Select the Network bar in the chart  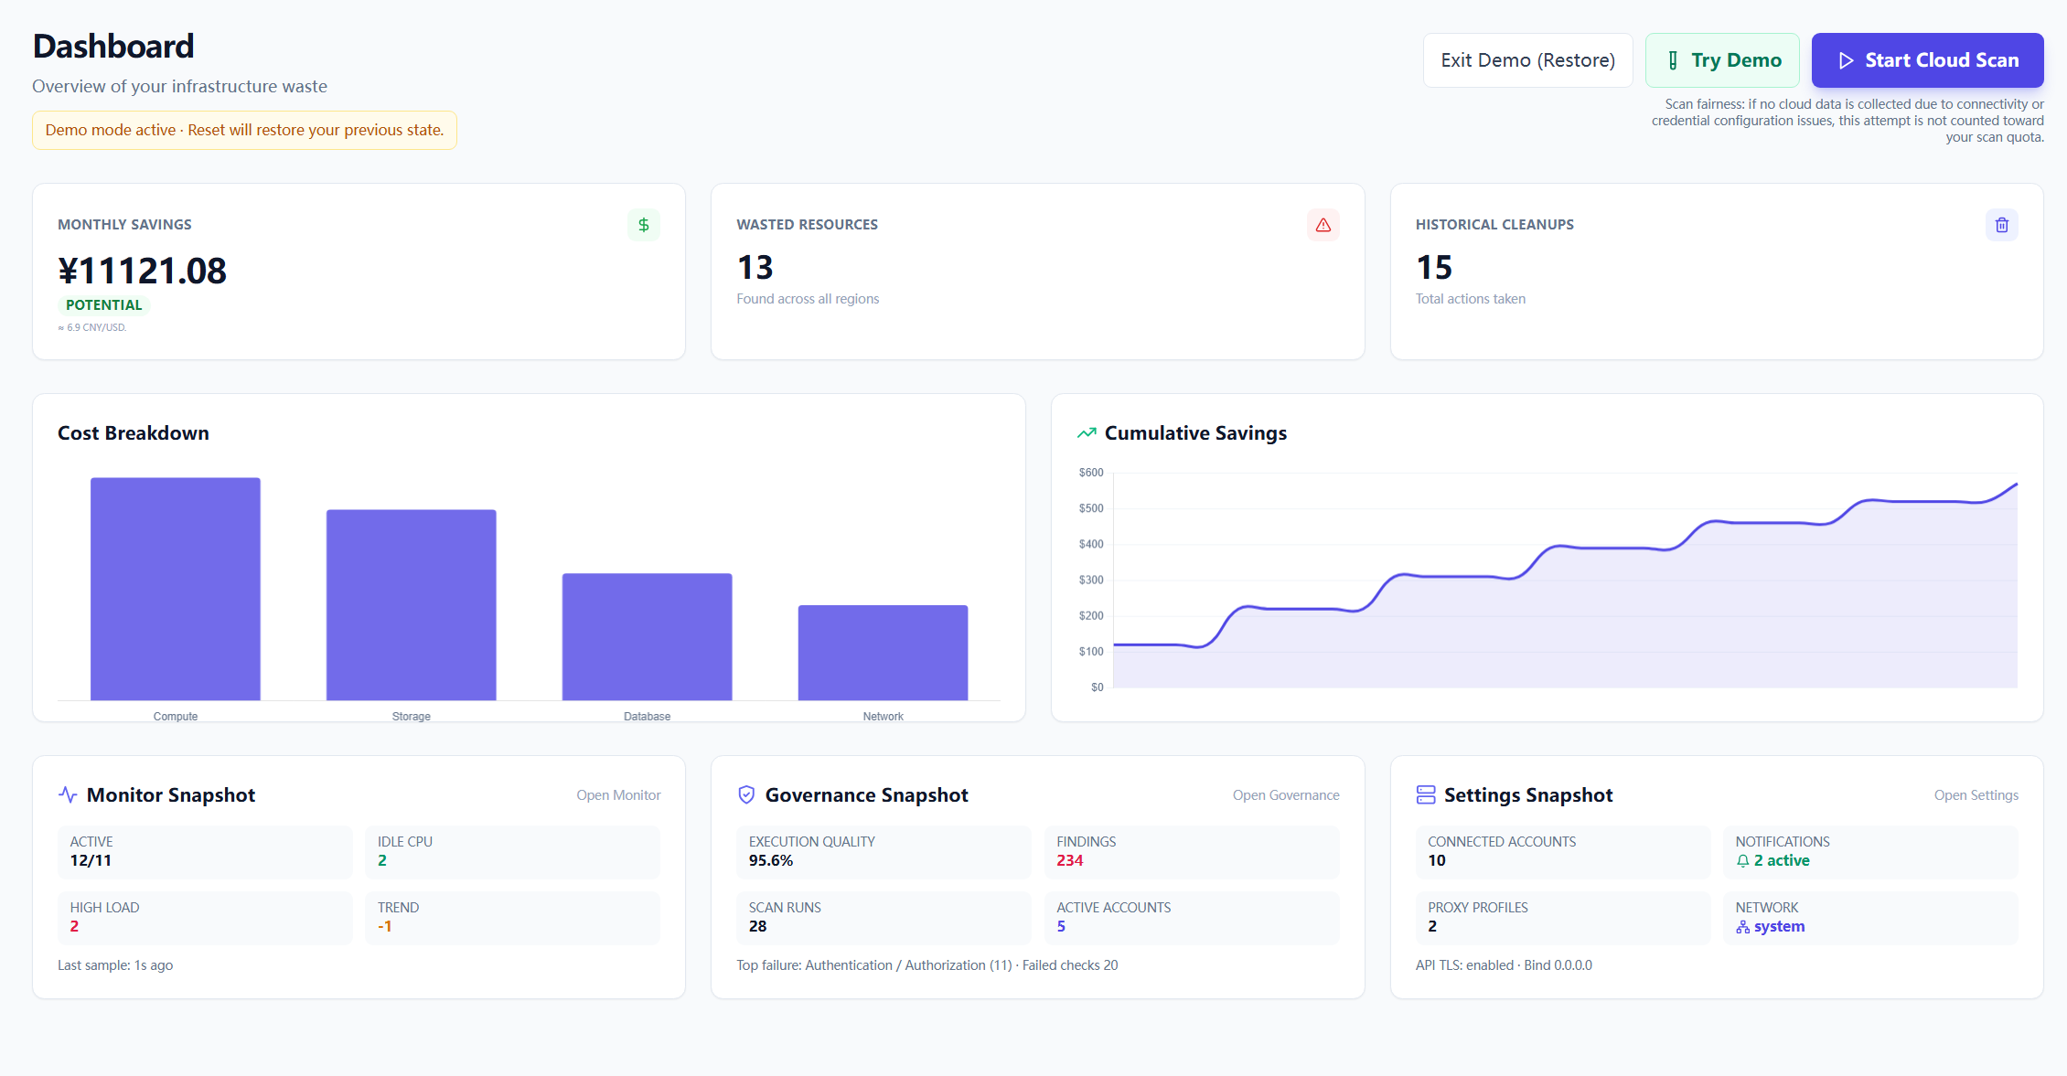pyautogui.click(x=883, y=653)
